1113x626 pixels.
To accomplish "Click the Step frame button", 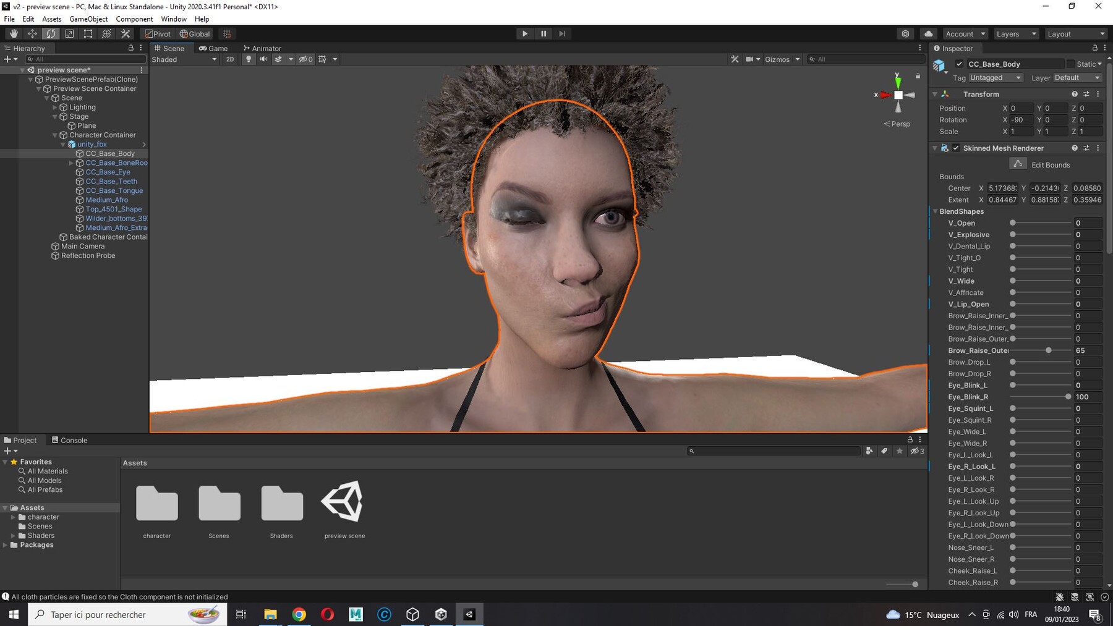I will pyautogui.click(x=562, y=34).
